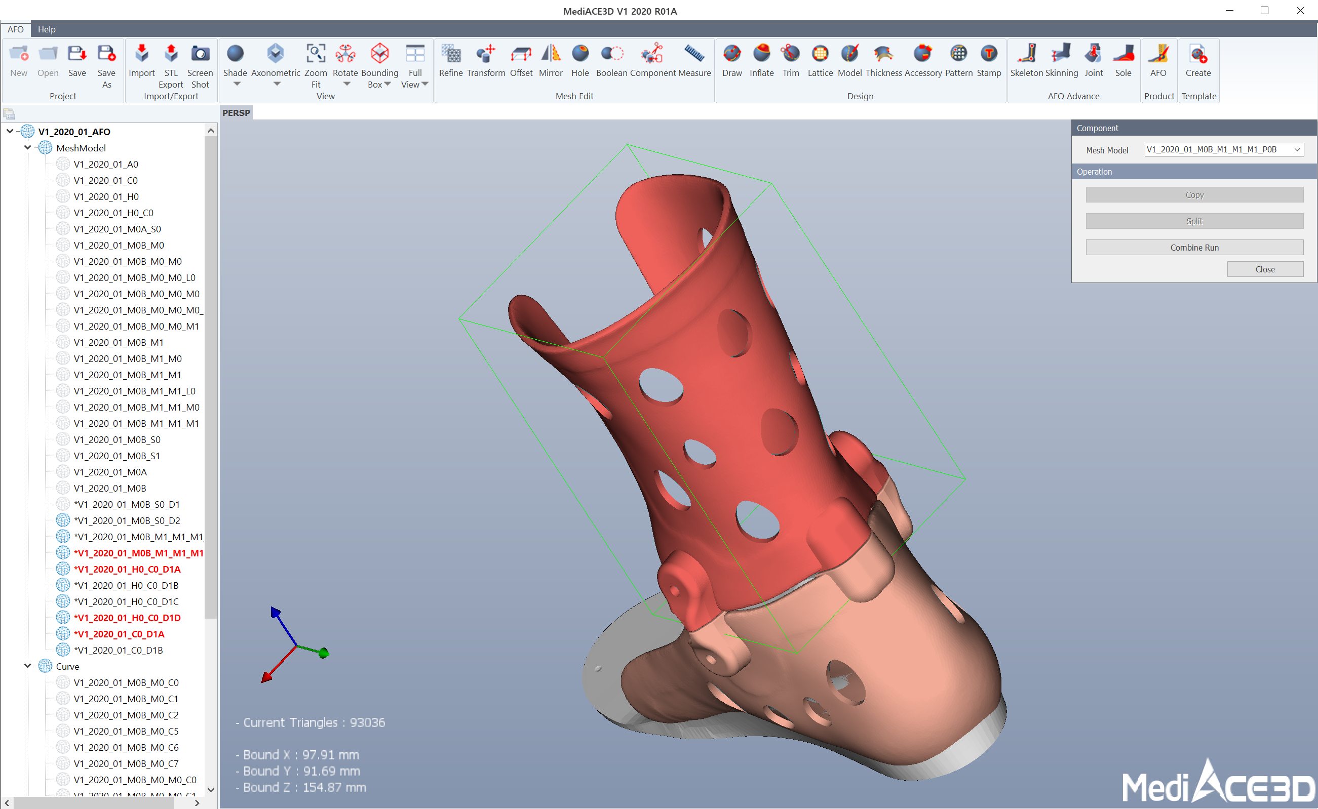Click the tree panel vertical scrollbar
1318x809 pixels.
(x=210, y=377)
